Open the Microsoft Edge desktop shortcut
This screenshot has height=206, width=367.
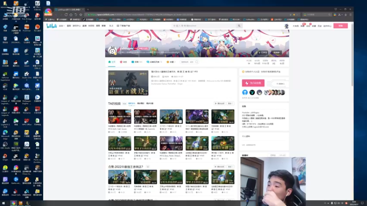coord(5,134)
